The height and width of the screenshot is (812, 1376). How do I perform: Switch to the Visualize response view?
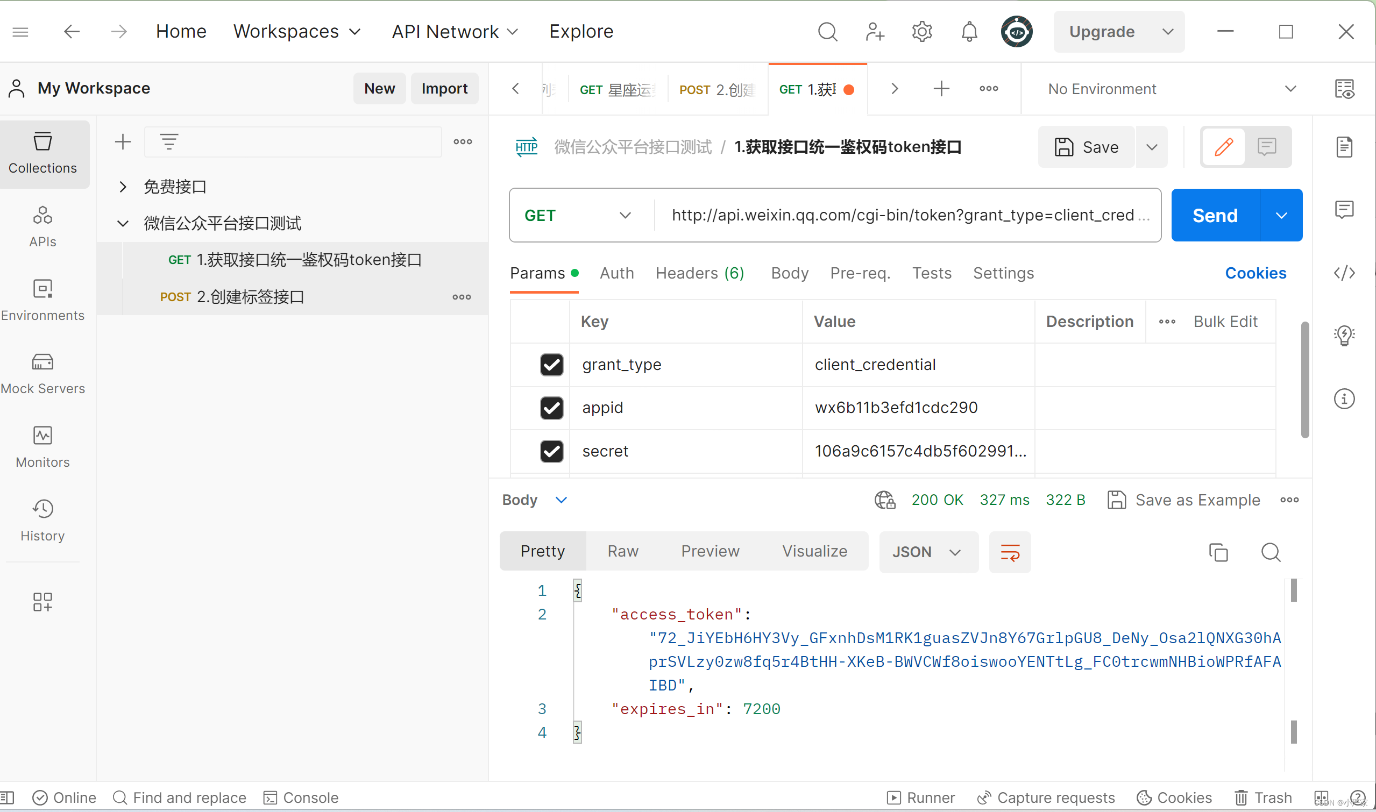[x=814, y=551]
